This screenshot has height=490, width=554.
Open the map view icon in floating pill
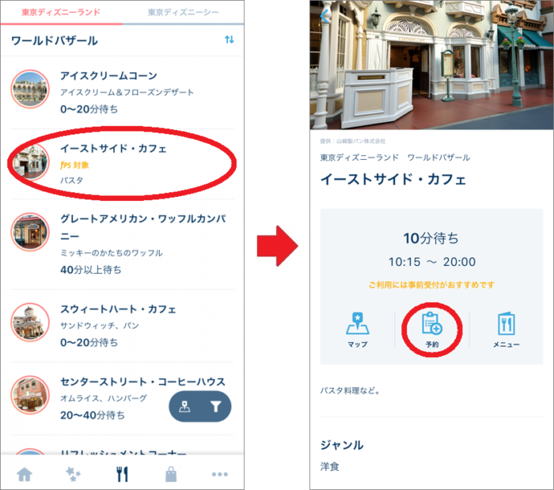pos(185,407)
